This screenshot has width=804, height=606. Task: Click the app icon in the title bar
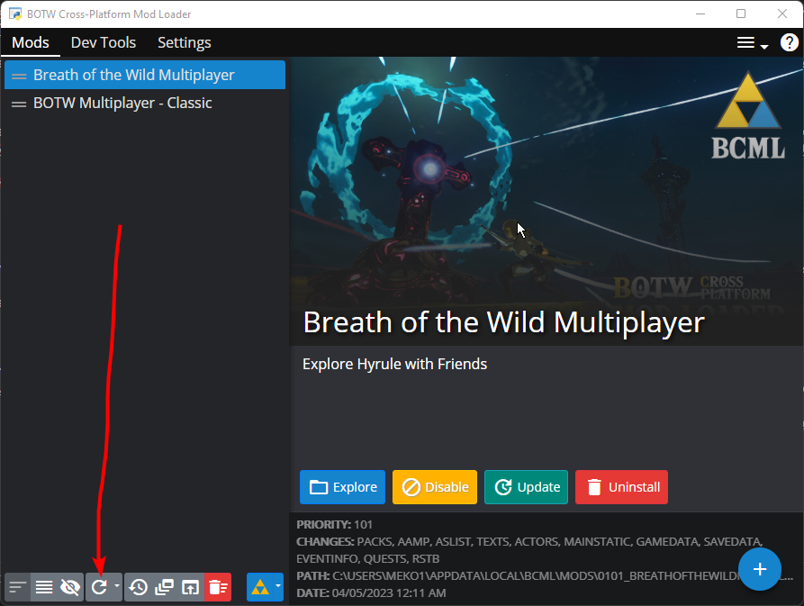click(x=15, y=14)
